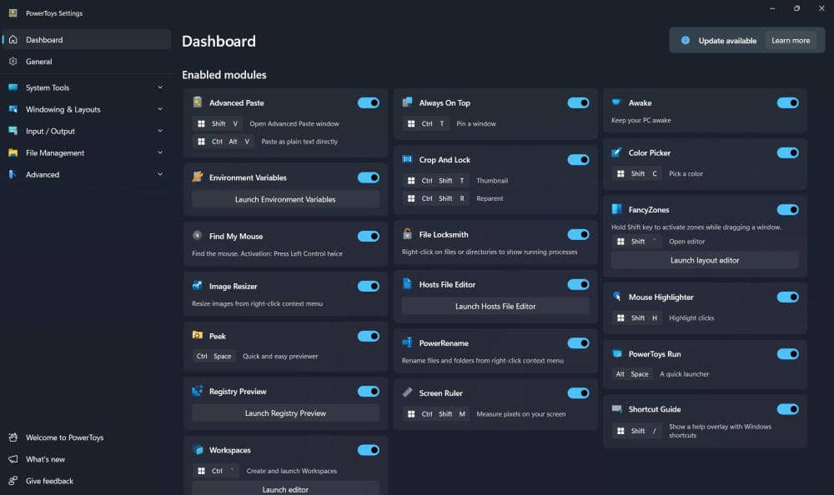The image size is (834, 495).
Task: Click the FancyZones module icon
Action: 617,210
